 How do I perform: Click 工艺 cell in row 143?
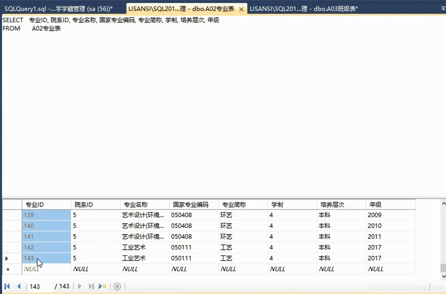(x=243, y=258)
